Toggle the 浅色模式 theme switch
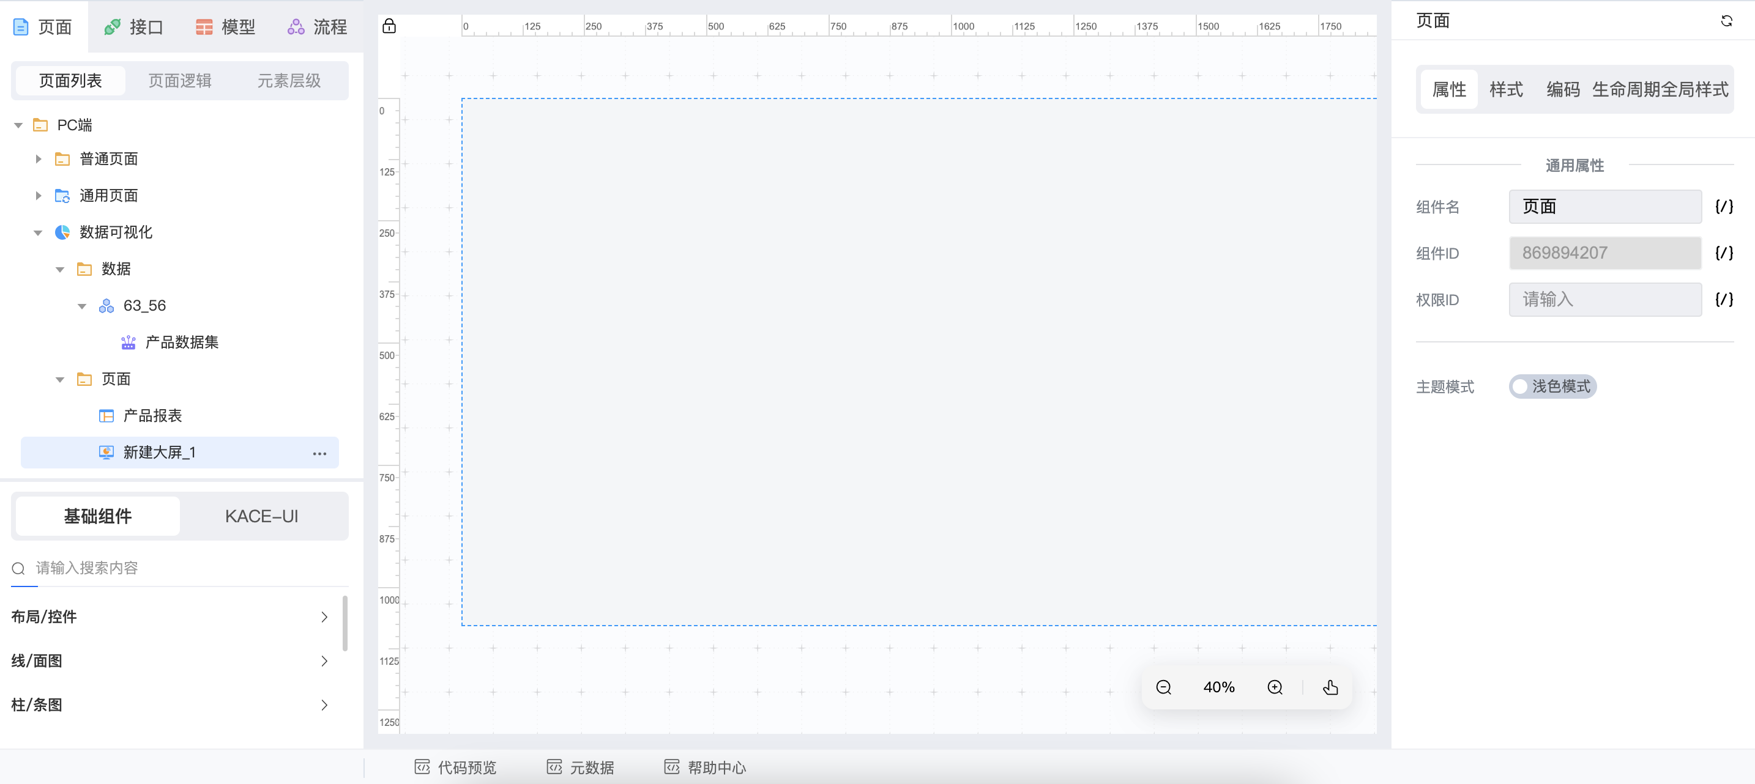 pyautogui.click(x=1552, y=387)
